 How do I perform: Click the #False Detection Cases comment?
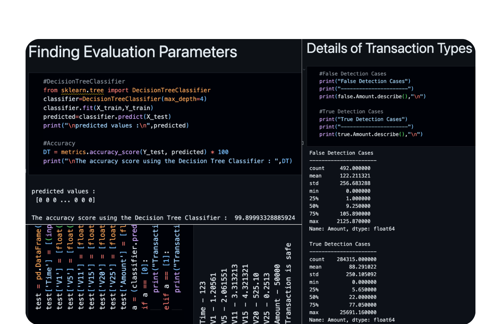(x=352, y=74)
